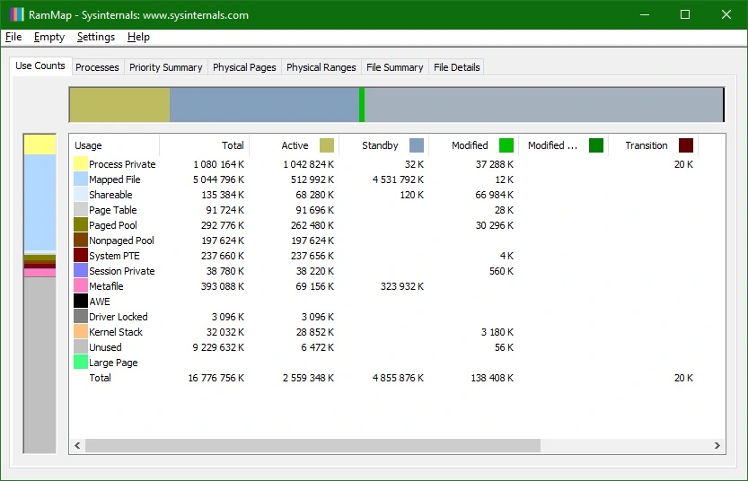The image size is (748, 481).
Task: Sort by the Usage column header
Action: (115, 145)
